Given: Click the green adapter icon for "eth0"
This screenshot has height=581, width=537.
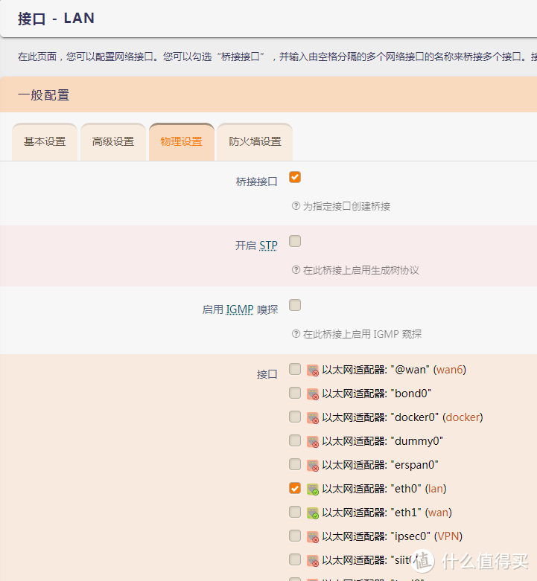Looking at the screenshot, I should point(313,489).
